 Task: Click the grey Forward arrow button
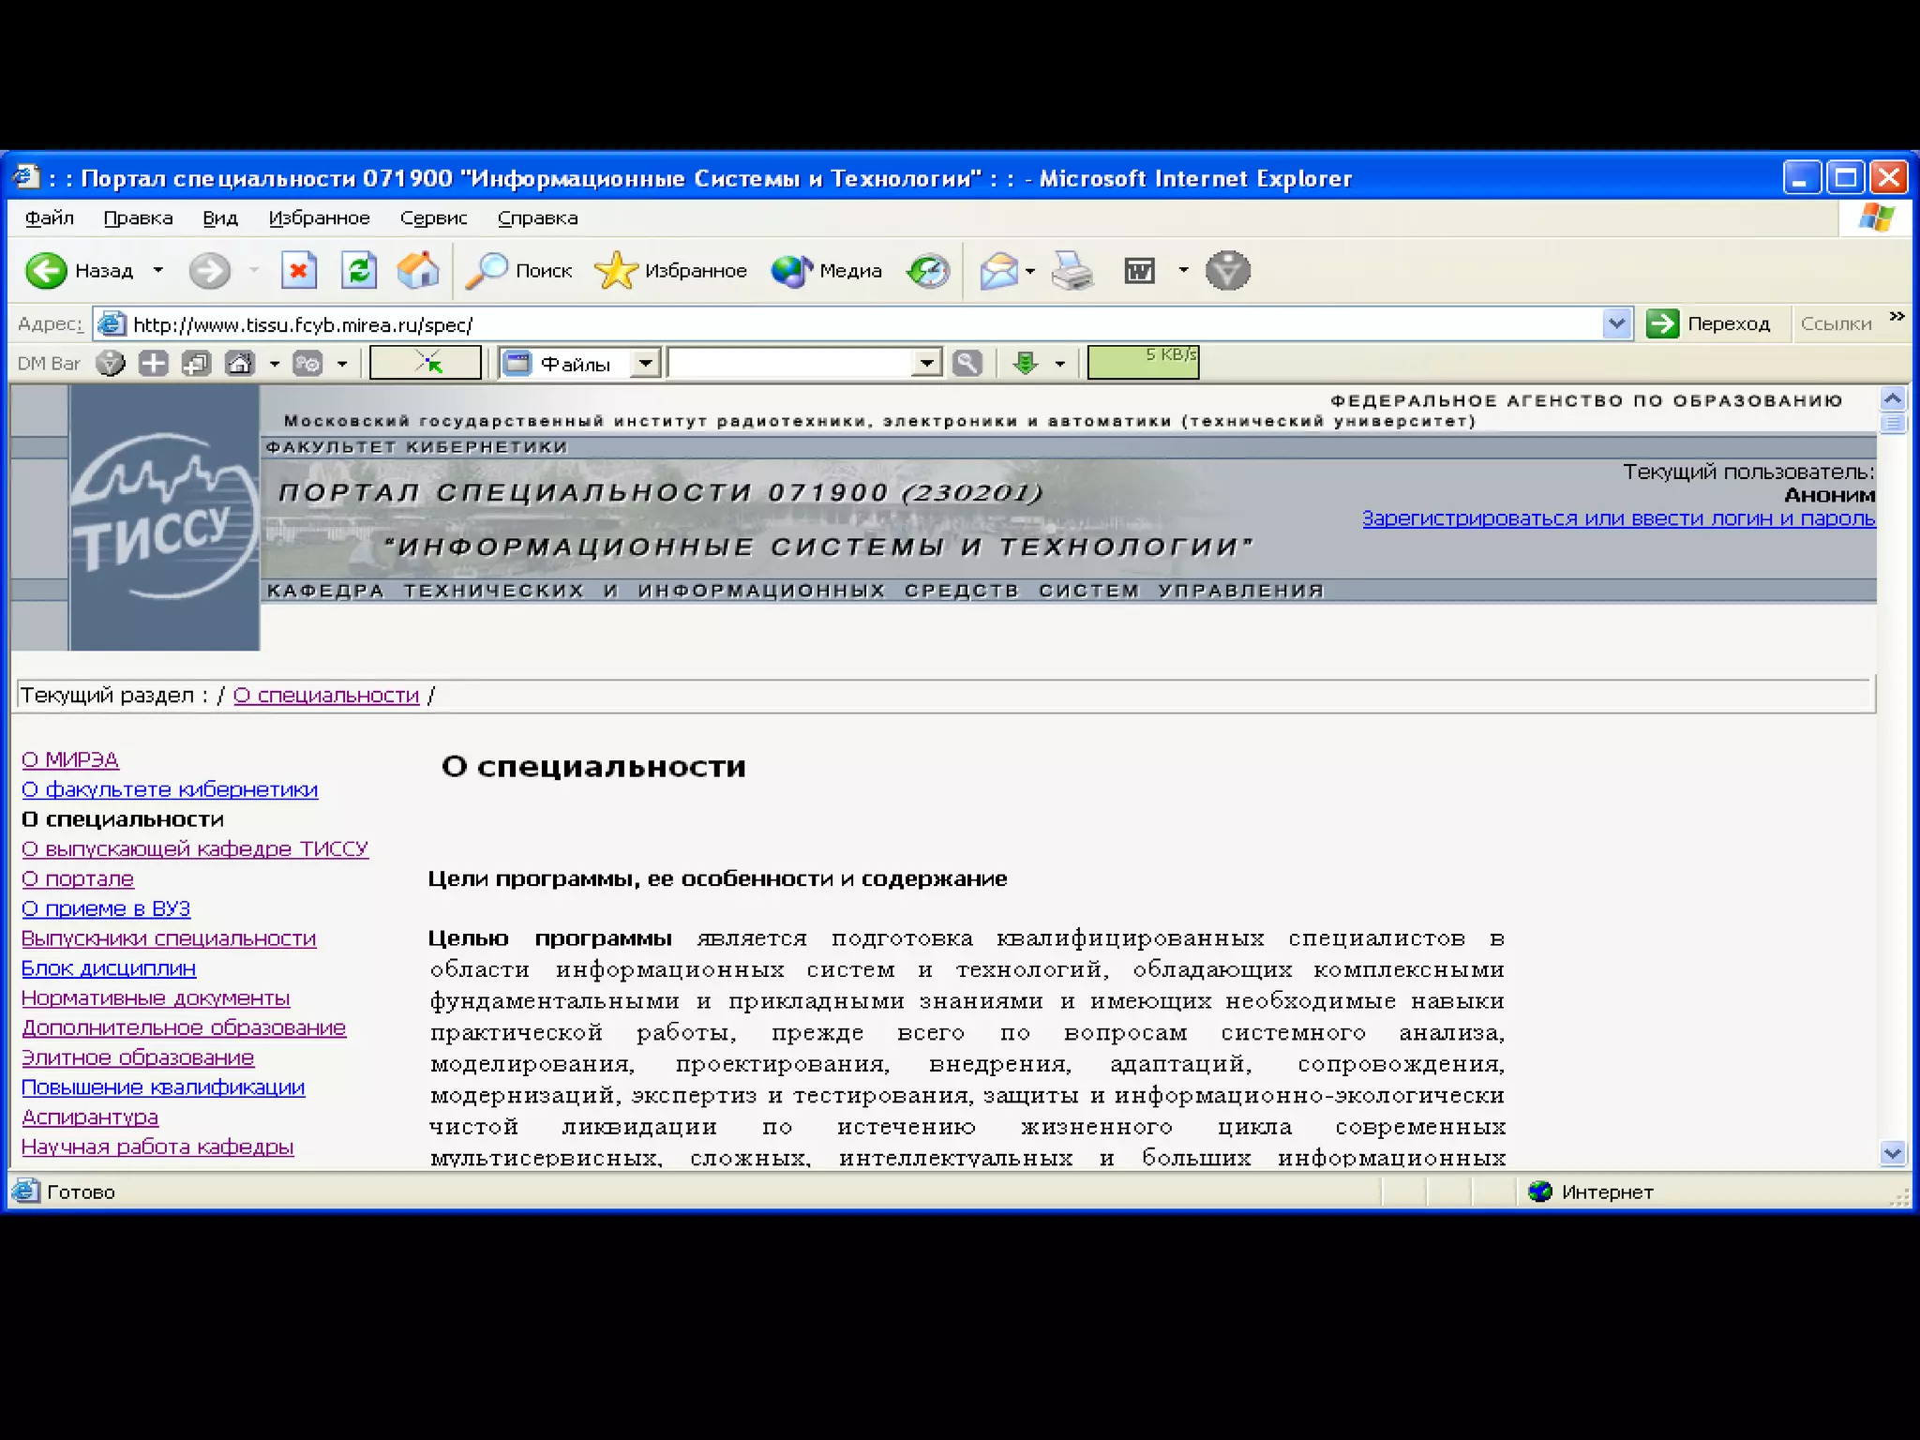pyautogui.click(x=208, y=271)
